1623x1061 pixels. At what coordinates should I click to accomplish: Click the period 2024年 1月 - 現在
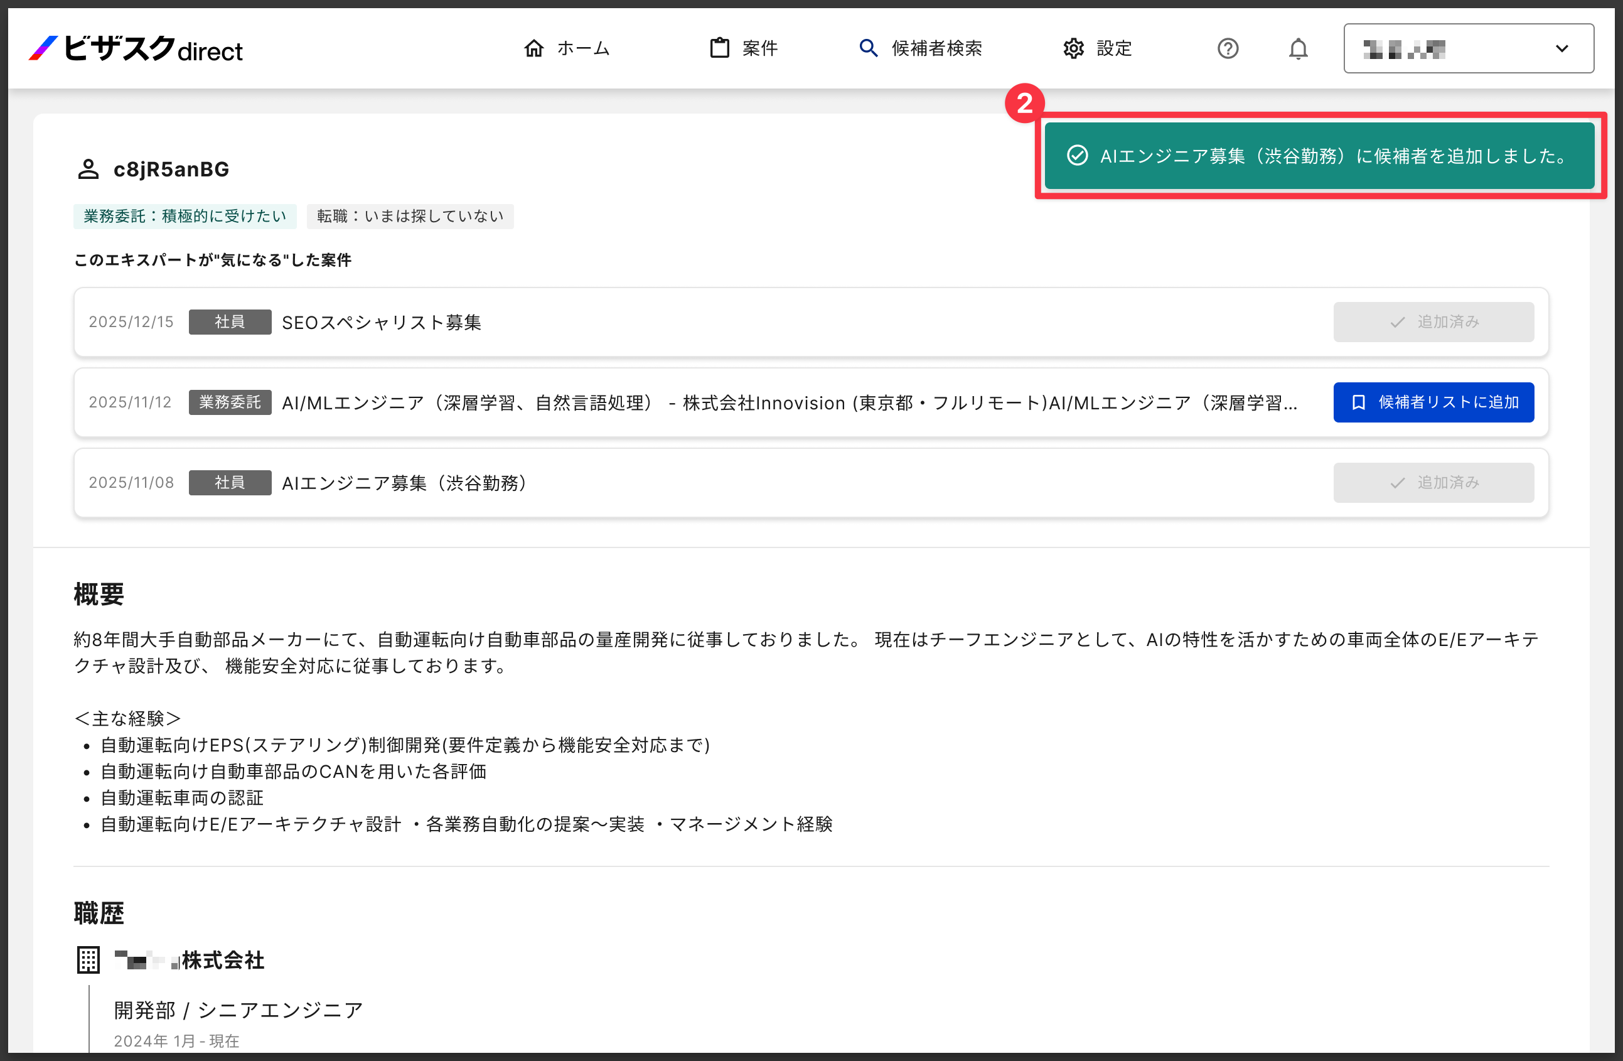click(176, 1041)
